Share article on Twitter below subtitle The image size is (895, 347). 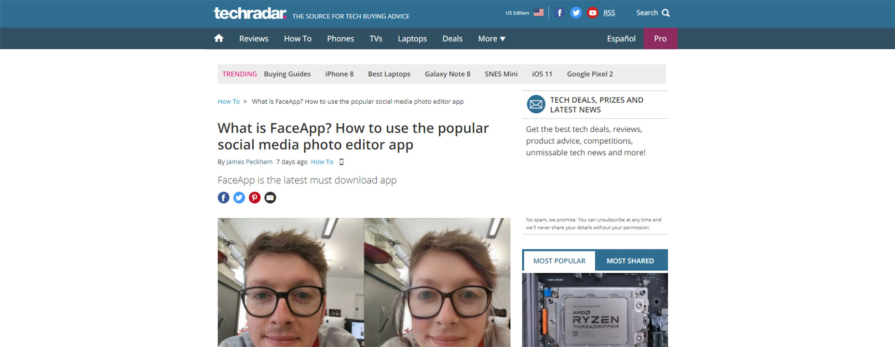pyautogui.click(x=239, y=197)
